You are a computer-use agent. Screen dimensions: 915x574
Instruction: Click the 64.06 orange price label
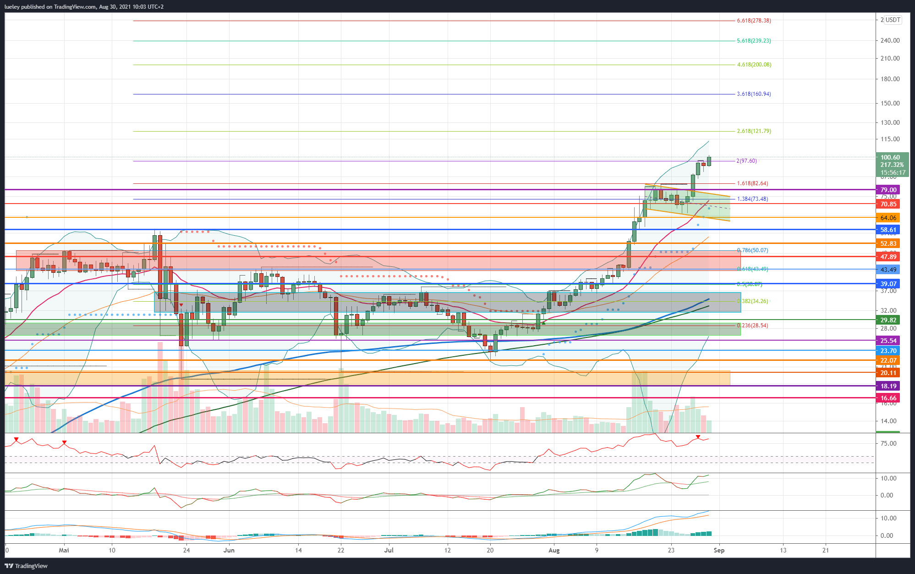click(888, 218)
